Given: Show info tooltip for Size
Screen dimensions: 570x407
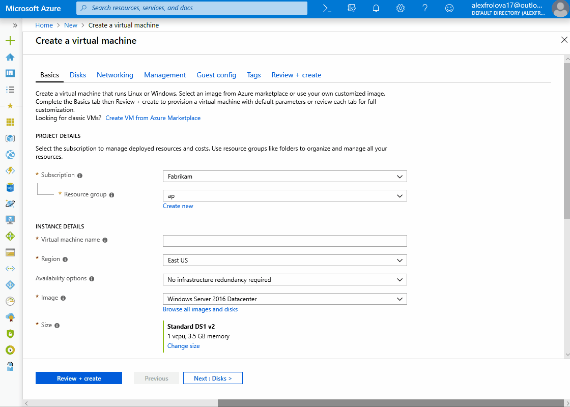Looking at the screenshot, I should point(57,326).
